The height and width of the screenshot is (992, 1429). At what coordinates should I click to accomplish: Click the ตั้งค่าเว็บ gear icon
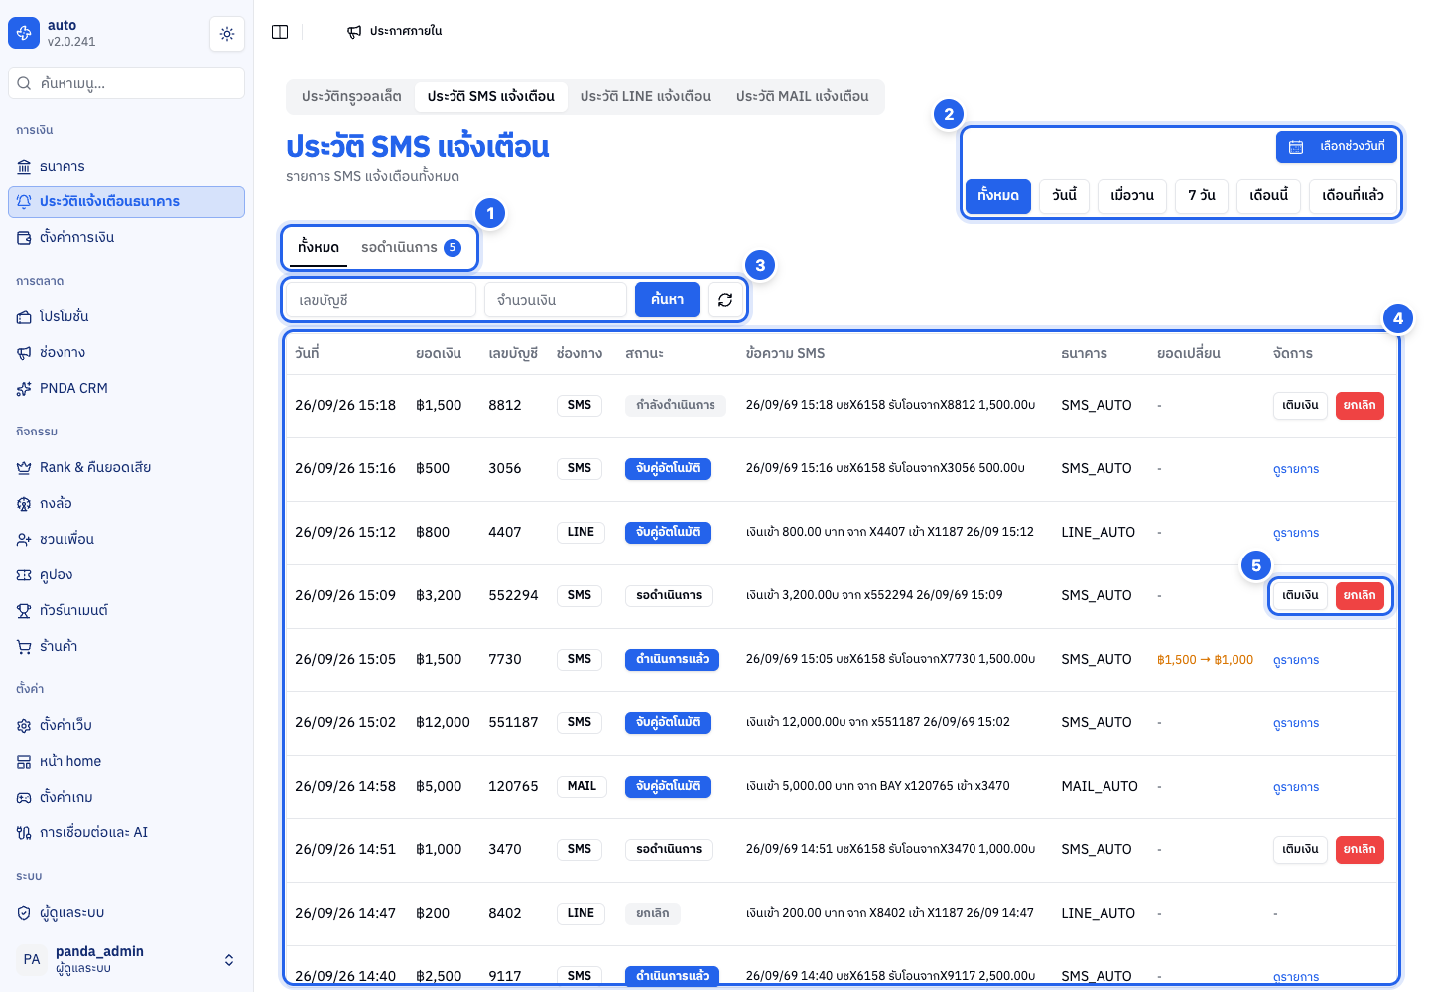click(24, 725)
